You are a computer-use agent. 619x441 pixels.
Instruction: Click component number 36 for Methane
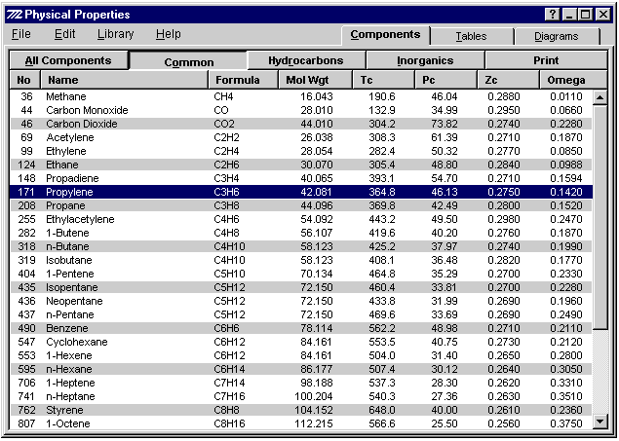tap(26, 96)
